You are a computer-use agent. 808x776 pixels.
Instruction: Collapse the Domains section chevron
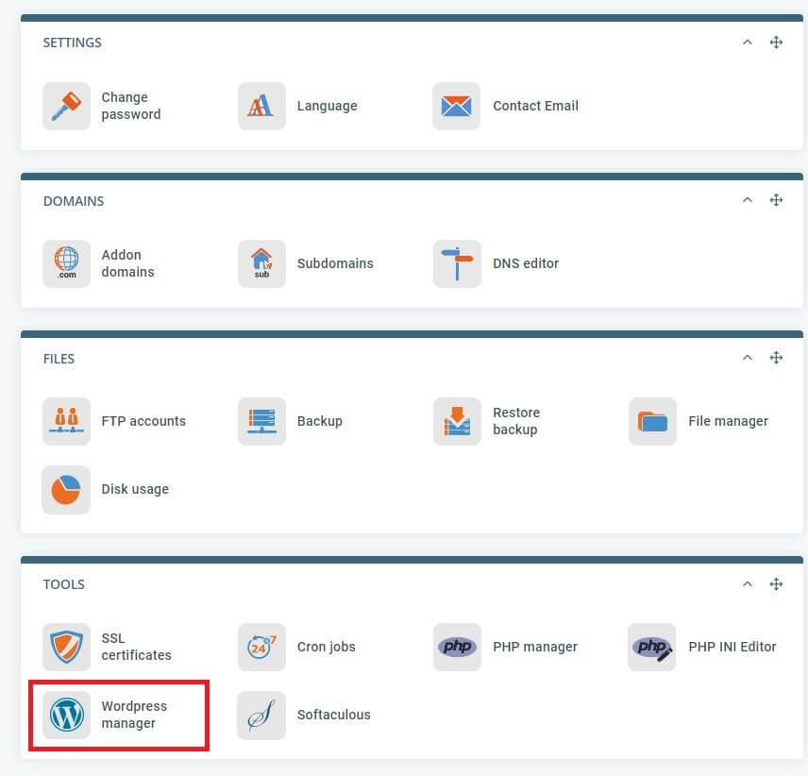pyautogui.click(x=747, y=200)
